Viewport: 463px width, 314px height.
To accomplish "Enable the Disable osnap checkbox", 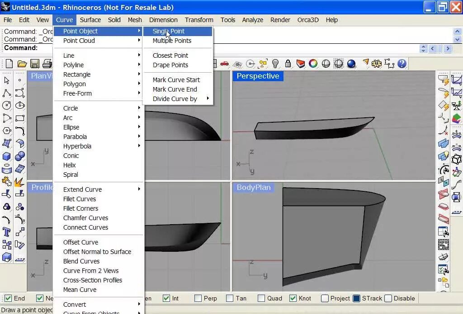I will click(388, 298).
